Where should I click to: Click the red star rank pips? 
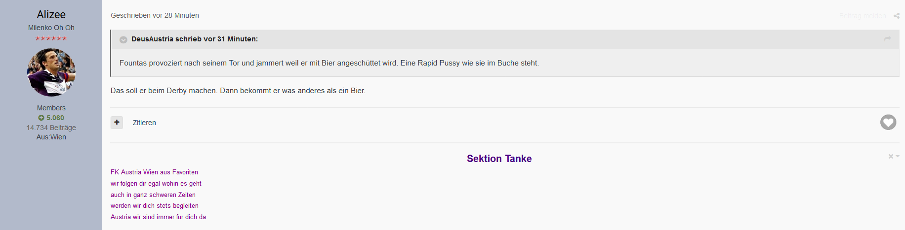pos(51,38)
